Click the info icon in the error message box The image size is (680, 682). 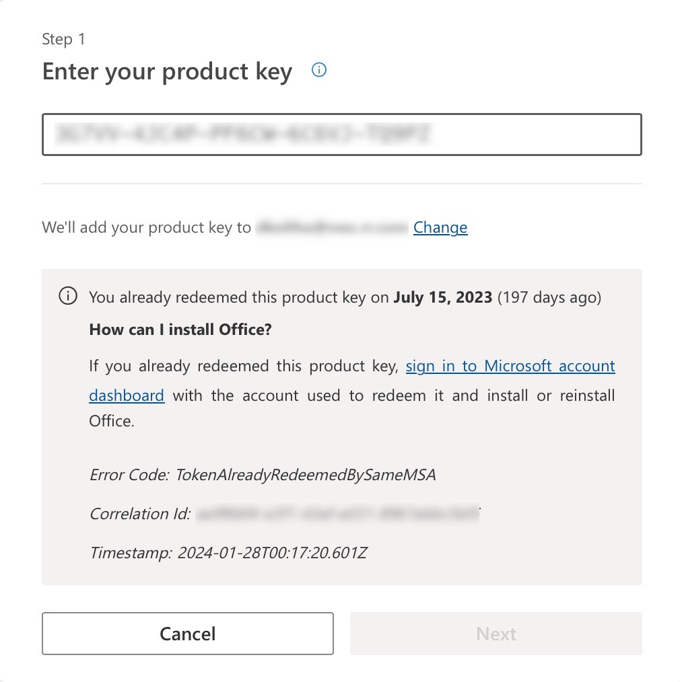[68, 297]
